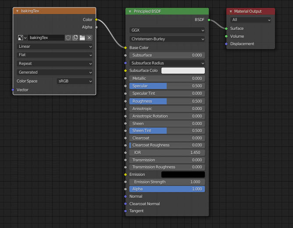This screenshot has width=293, height=228.
Task: Click the Subsurface Color input socket
Action: (x=125, y=71)
